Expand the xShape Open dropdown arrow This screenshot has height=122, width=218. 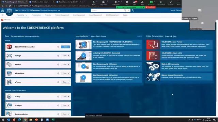[x=69, y=64]
